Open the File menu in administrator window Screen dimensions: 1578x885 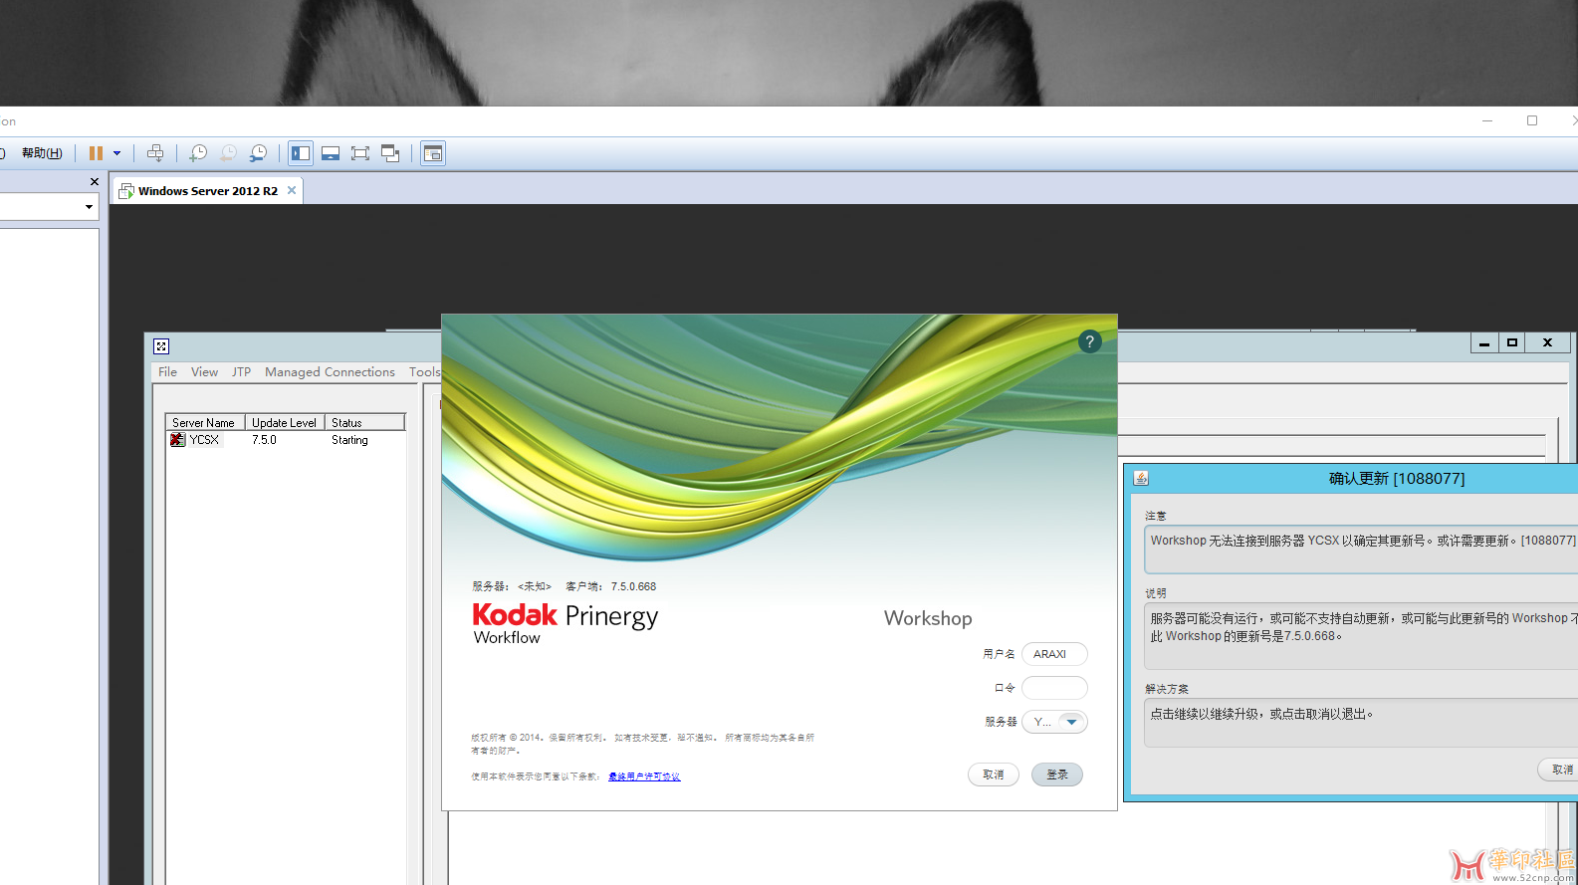point(167,372)
